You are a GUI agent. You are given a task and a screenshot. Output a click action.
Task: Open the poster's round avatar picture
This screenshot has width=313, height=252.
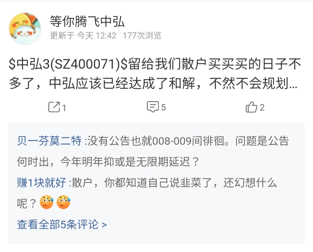point(25,29)
